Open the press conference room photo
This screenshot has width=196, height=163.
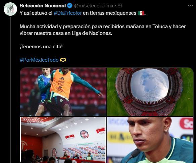(63, 140)
